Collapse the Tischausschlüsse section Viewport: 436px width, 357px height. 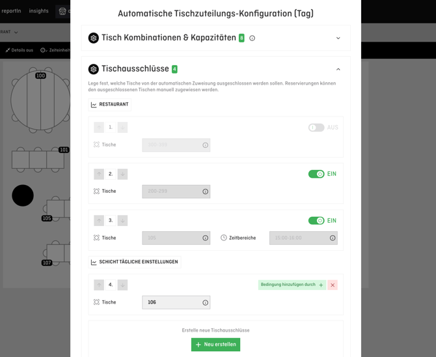click(x=338, y=69)
